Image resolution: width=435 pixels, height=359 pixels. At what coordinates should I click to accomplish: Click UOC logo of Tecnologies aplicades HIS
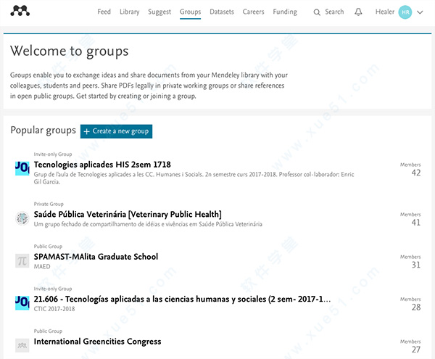(x=22, y=168)
